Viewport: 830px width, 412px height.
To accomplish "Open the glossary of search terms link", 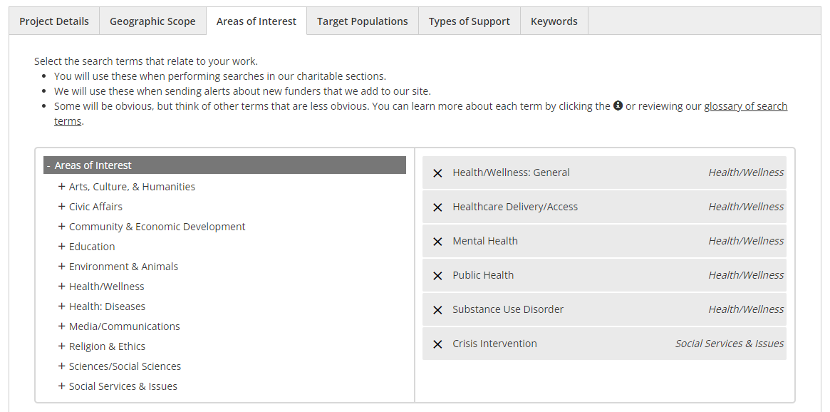I will coord(745,106).
